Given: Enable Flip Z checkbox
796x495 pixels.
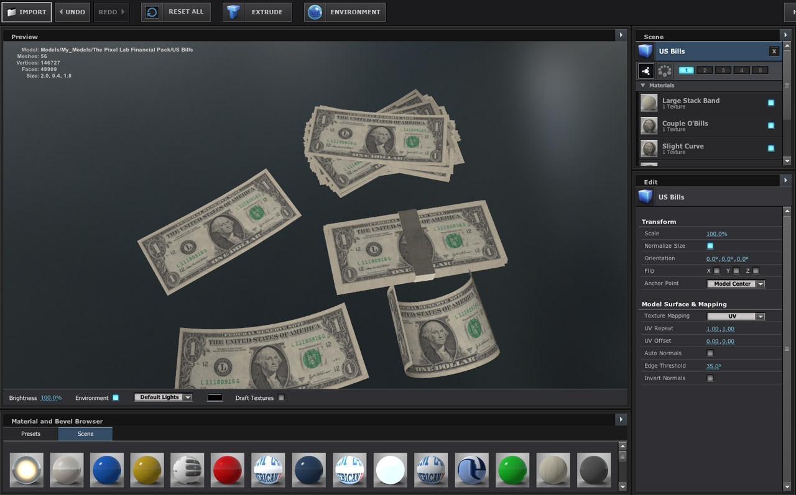Looking at the screenshot, I should click(756, 271).
